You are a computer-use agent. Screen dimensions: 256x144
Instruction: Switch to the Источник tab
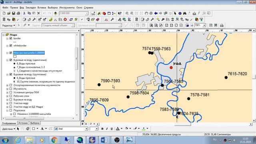pyautogui.click(x=23, y=123)
